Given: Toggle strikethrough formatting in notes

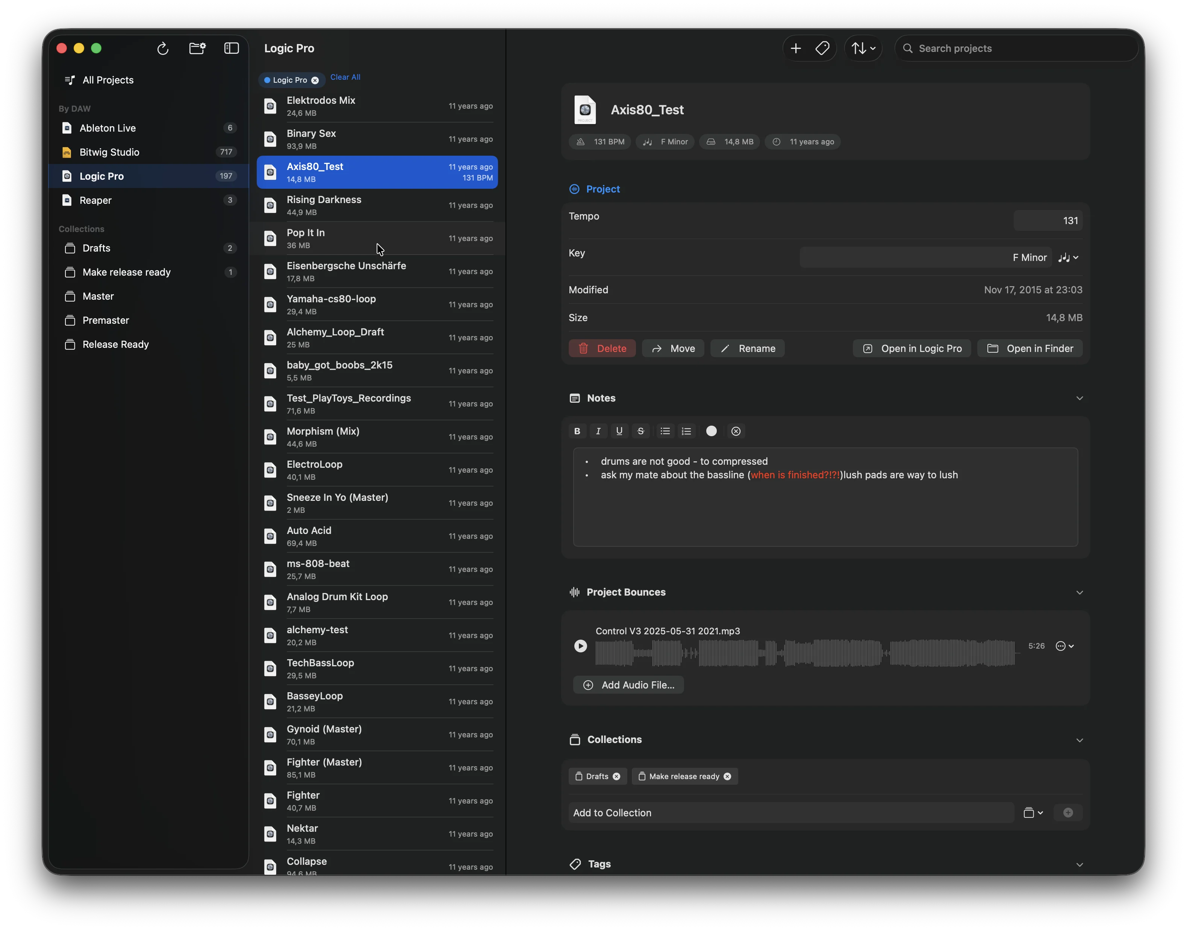Looking at the screenshot, I should click(x=640, y=431).
